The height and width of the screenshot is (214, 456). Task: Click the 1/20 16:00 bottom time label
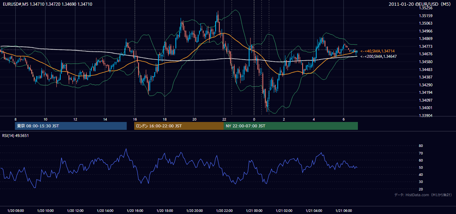pyautogui.click(x=135, y=211)
